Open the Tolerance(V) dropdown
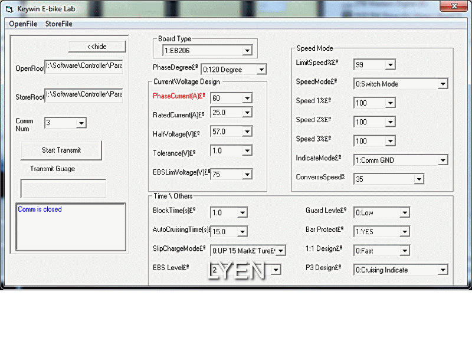 (247, 151)
